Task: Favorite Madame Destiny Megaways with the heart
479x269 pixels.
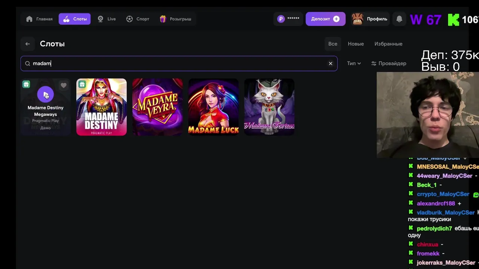Action: click(x=64, y=86)
